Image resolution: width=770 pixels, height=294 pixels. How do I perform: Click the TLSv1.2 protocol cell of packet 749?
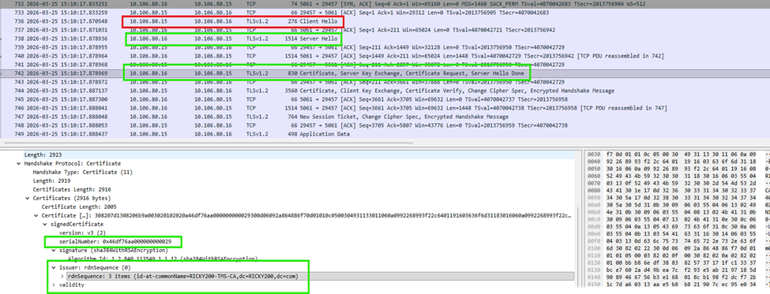tap(257, 134)
